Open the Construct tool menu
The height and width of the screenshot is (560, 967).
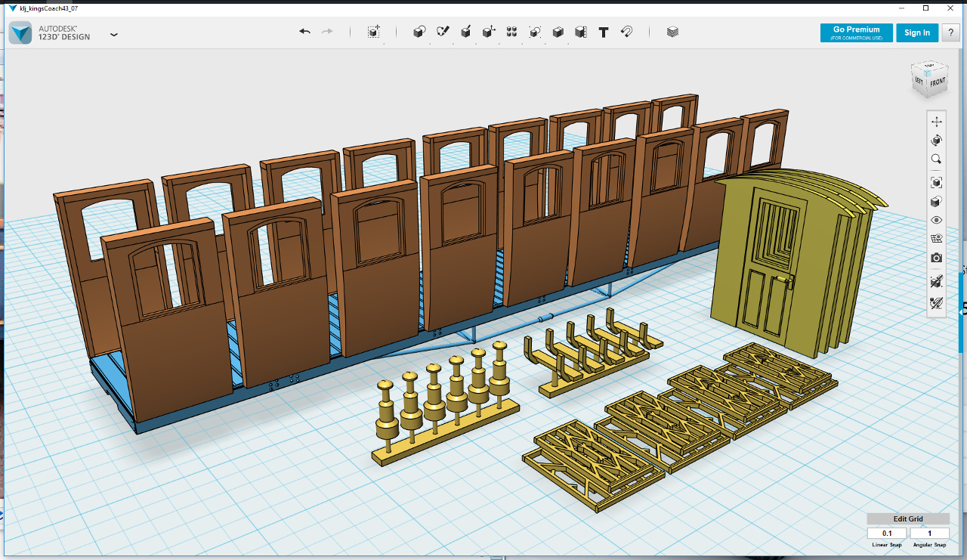(x=466, y=32)
